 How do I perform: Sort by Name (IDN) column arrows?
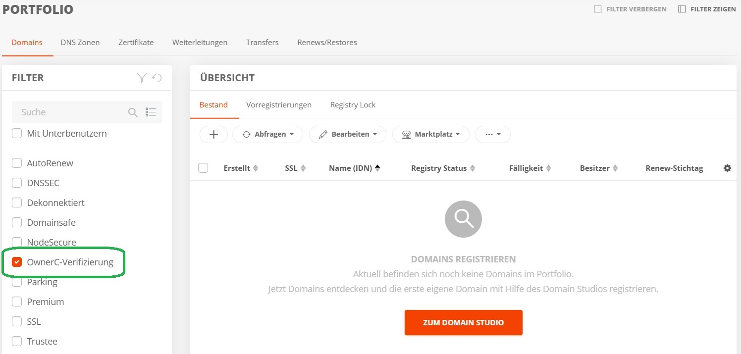coord(377,168)
